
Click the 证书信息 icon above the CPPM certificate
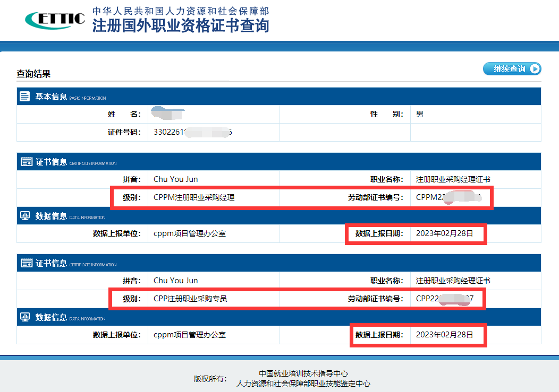point(24,162)
